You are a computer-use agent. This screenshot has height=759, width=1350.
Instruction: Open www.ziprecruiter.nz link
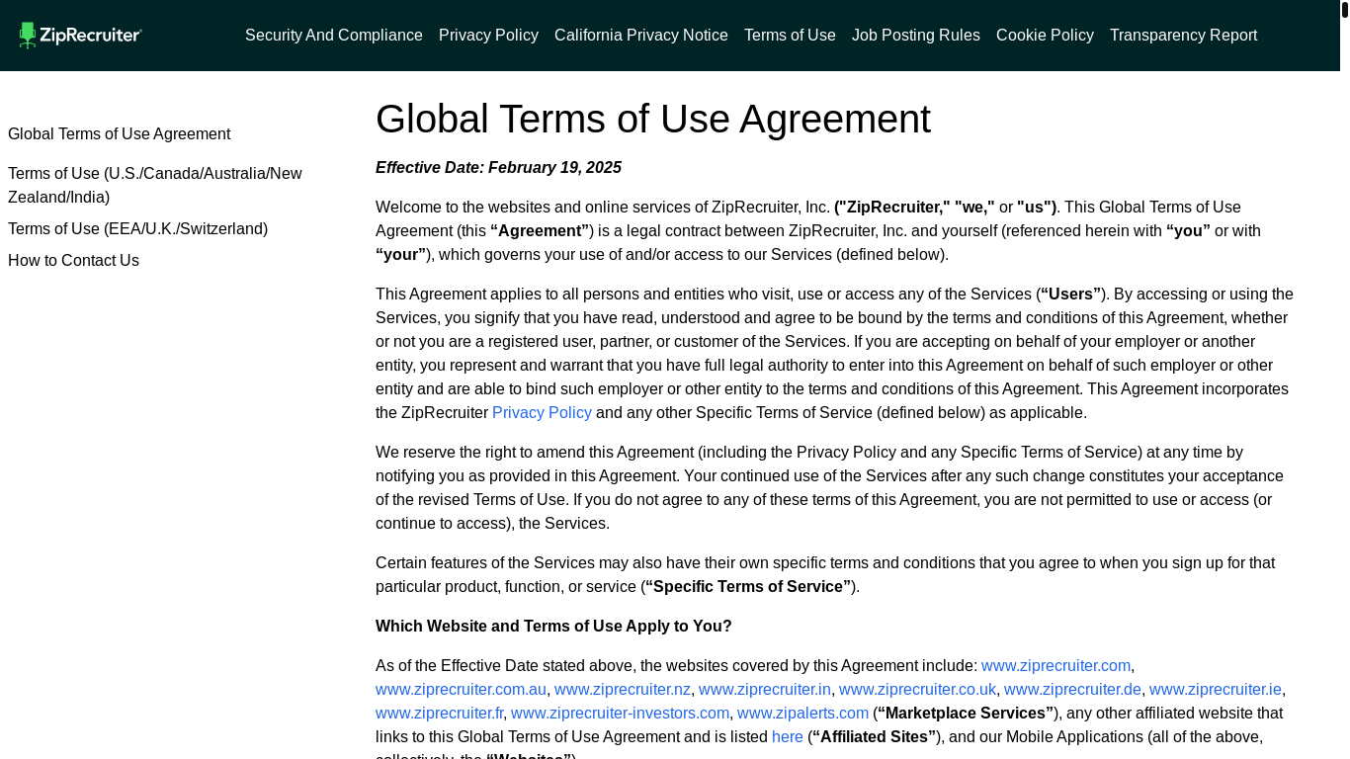click(x=623, y=690)
